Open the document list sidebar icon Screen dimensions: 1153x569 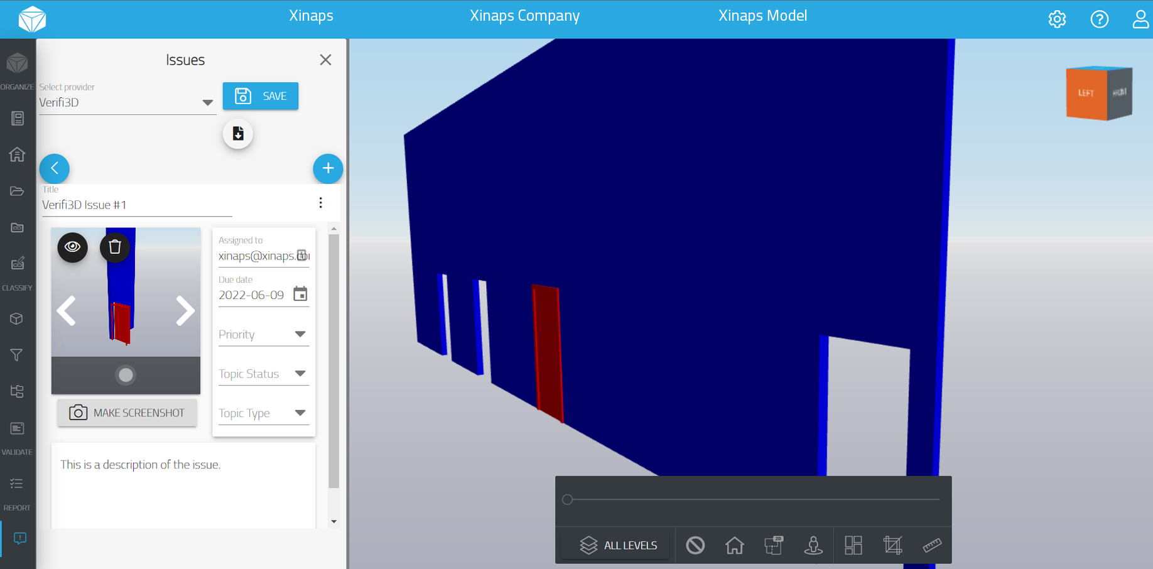click(17, 118)
